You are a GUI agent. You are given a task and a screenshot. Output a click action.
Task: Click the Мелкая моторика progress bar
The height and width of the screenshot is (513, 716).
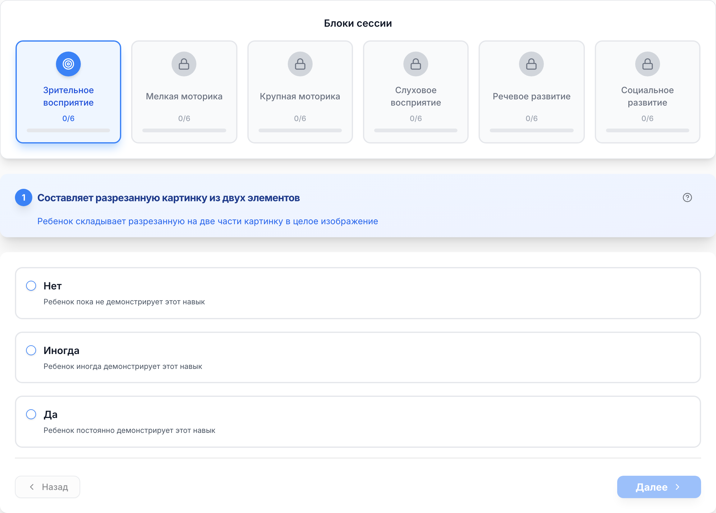[184, 130]
